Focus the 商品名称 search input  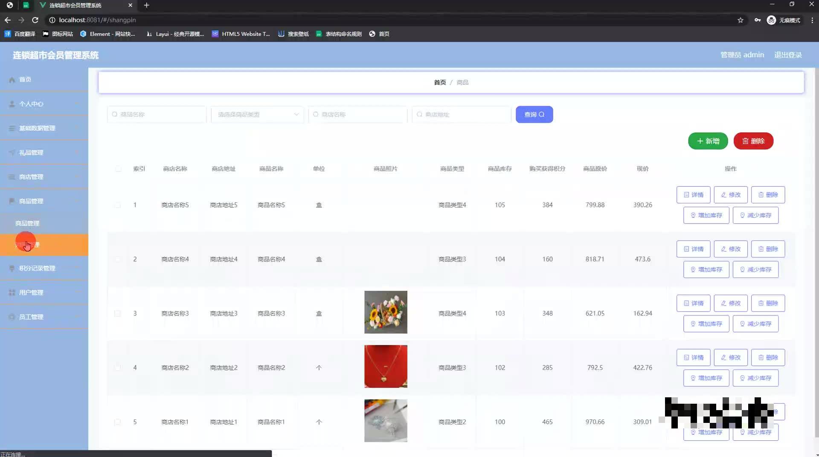pyautogui.click(x=157, y=114)
